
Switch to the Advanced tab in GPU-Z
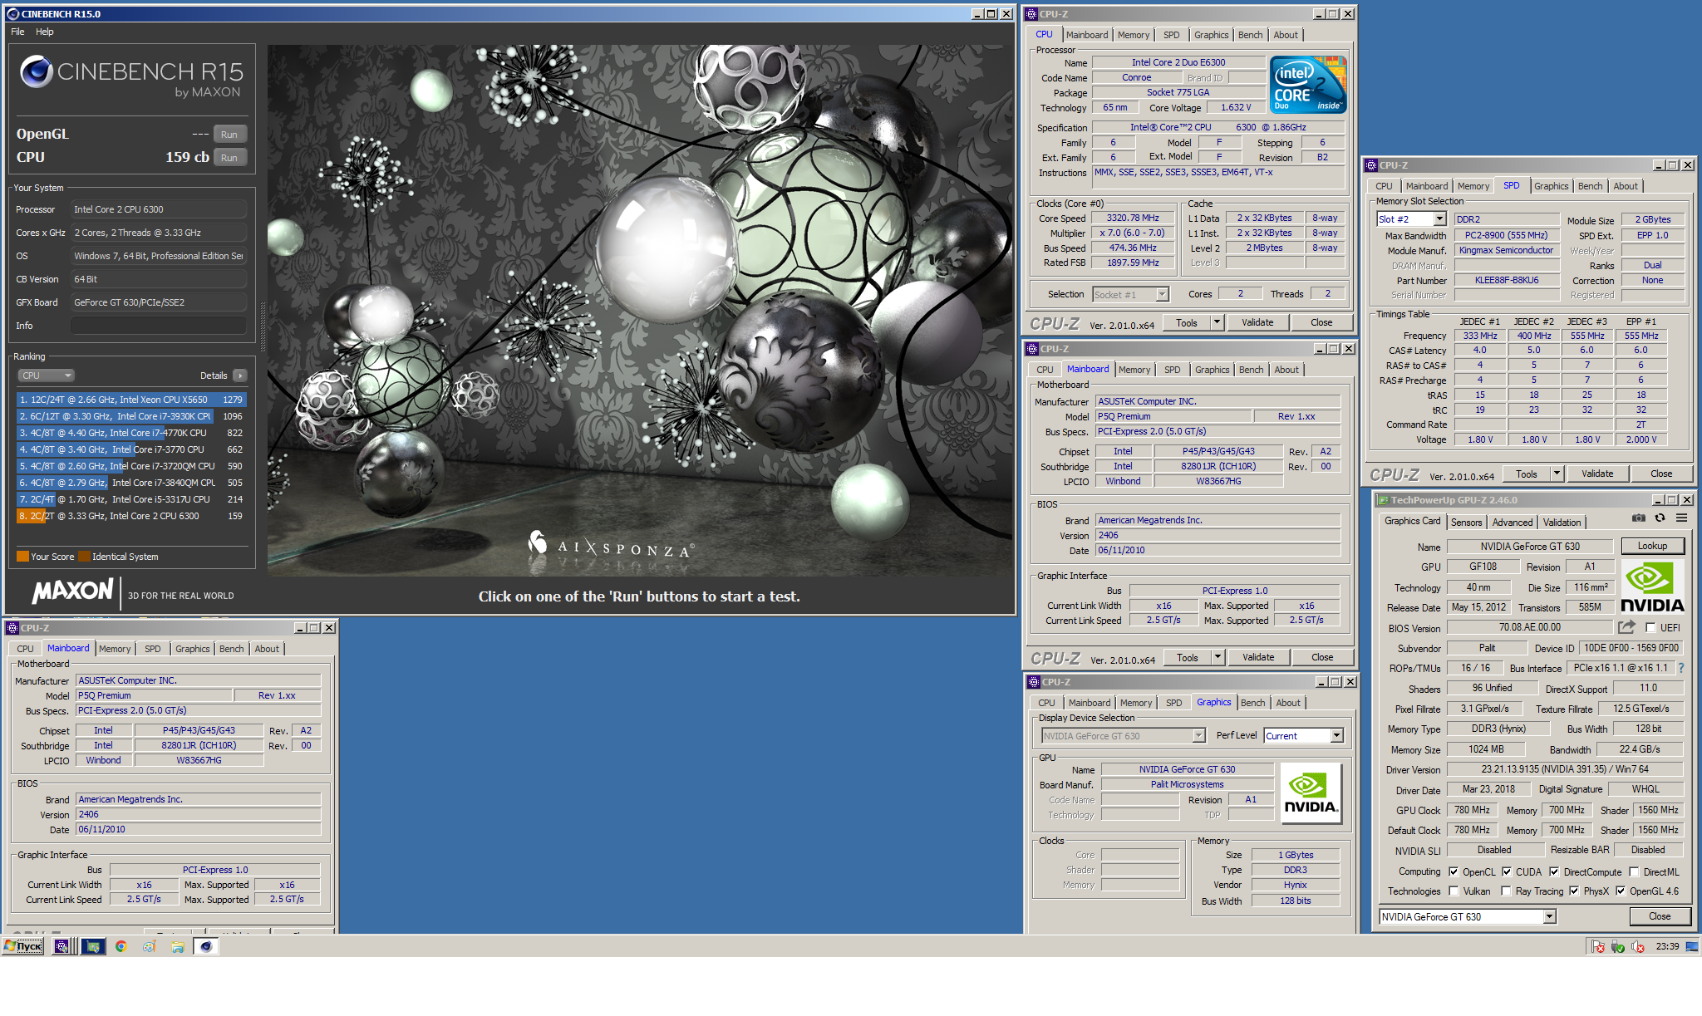coord(1512,523)
